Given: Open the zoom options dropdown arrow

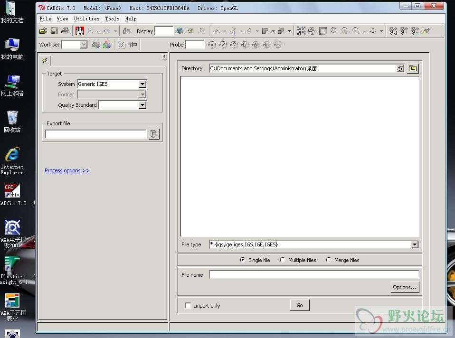Looking at the screenshot, I should coord(364,31).
